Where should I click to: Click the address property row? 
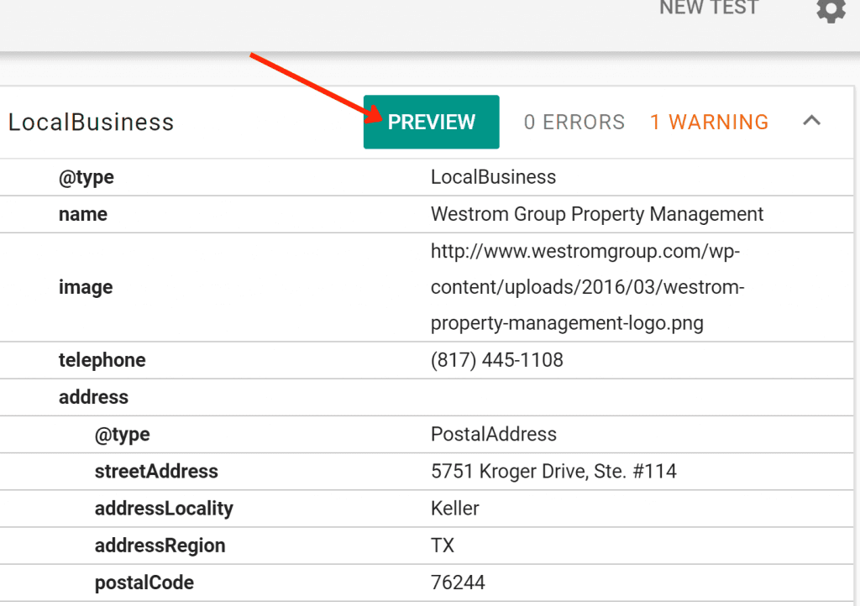click(x=93, y=397)
